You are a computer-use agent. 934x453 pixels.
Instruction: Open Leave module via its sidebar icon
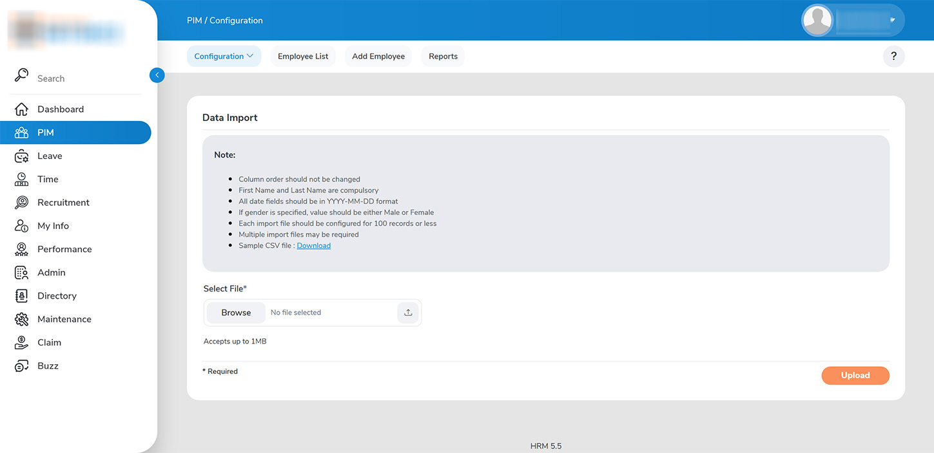coord(21,156)
